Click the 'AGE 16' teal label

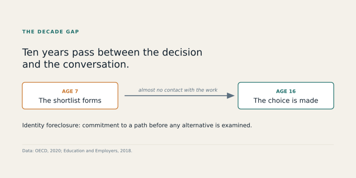[x=286, y=91]
